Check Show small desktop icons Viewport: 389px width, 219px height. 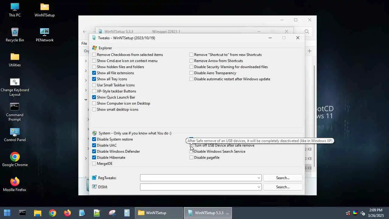tap(94, 109)
